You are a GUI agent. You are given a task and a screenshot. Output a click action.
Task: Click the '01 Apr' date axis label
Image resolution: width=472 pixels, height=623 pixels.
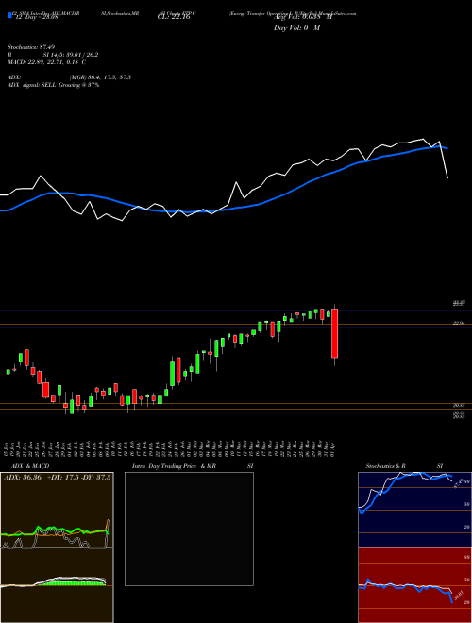pos(334,448)
